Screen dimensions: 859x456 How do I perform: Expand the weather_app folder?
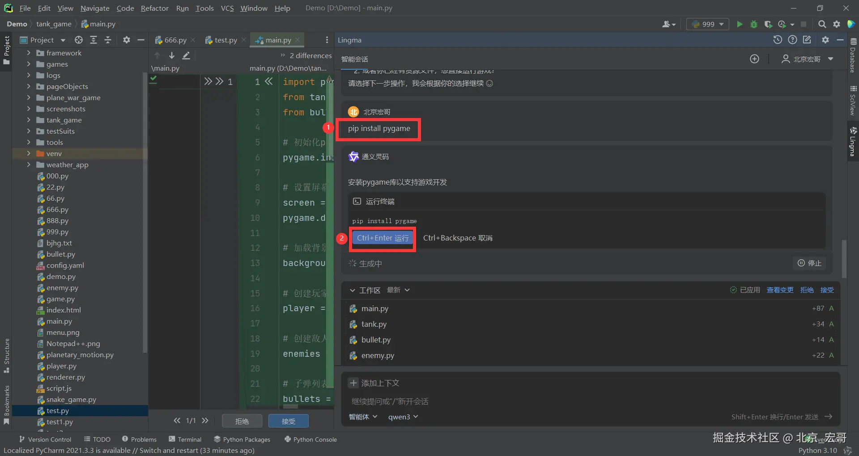(x=29, y=165)
